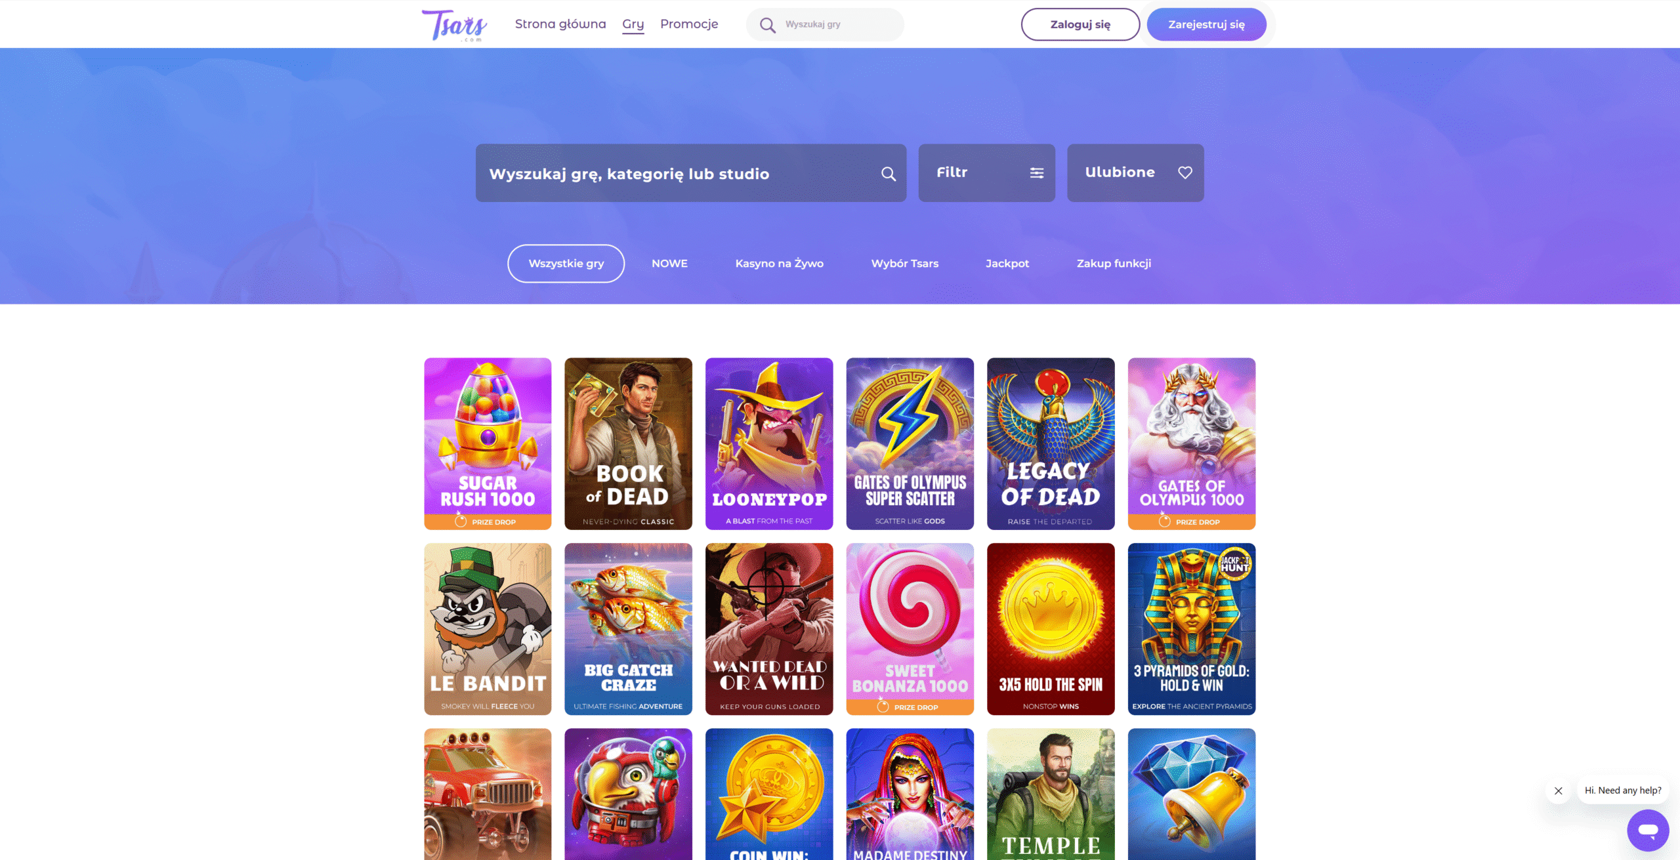Open the Filtr options
The height and width of the screenshot is (860, 1680).
point(987,173)
